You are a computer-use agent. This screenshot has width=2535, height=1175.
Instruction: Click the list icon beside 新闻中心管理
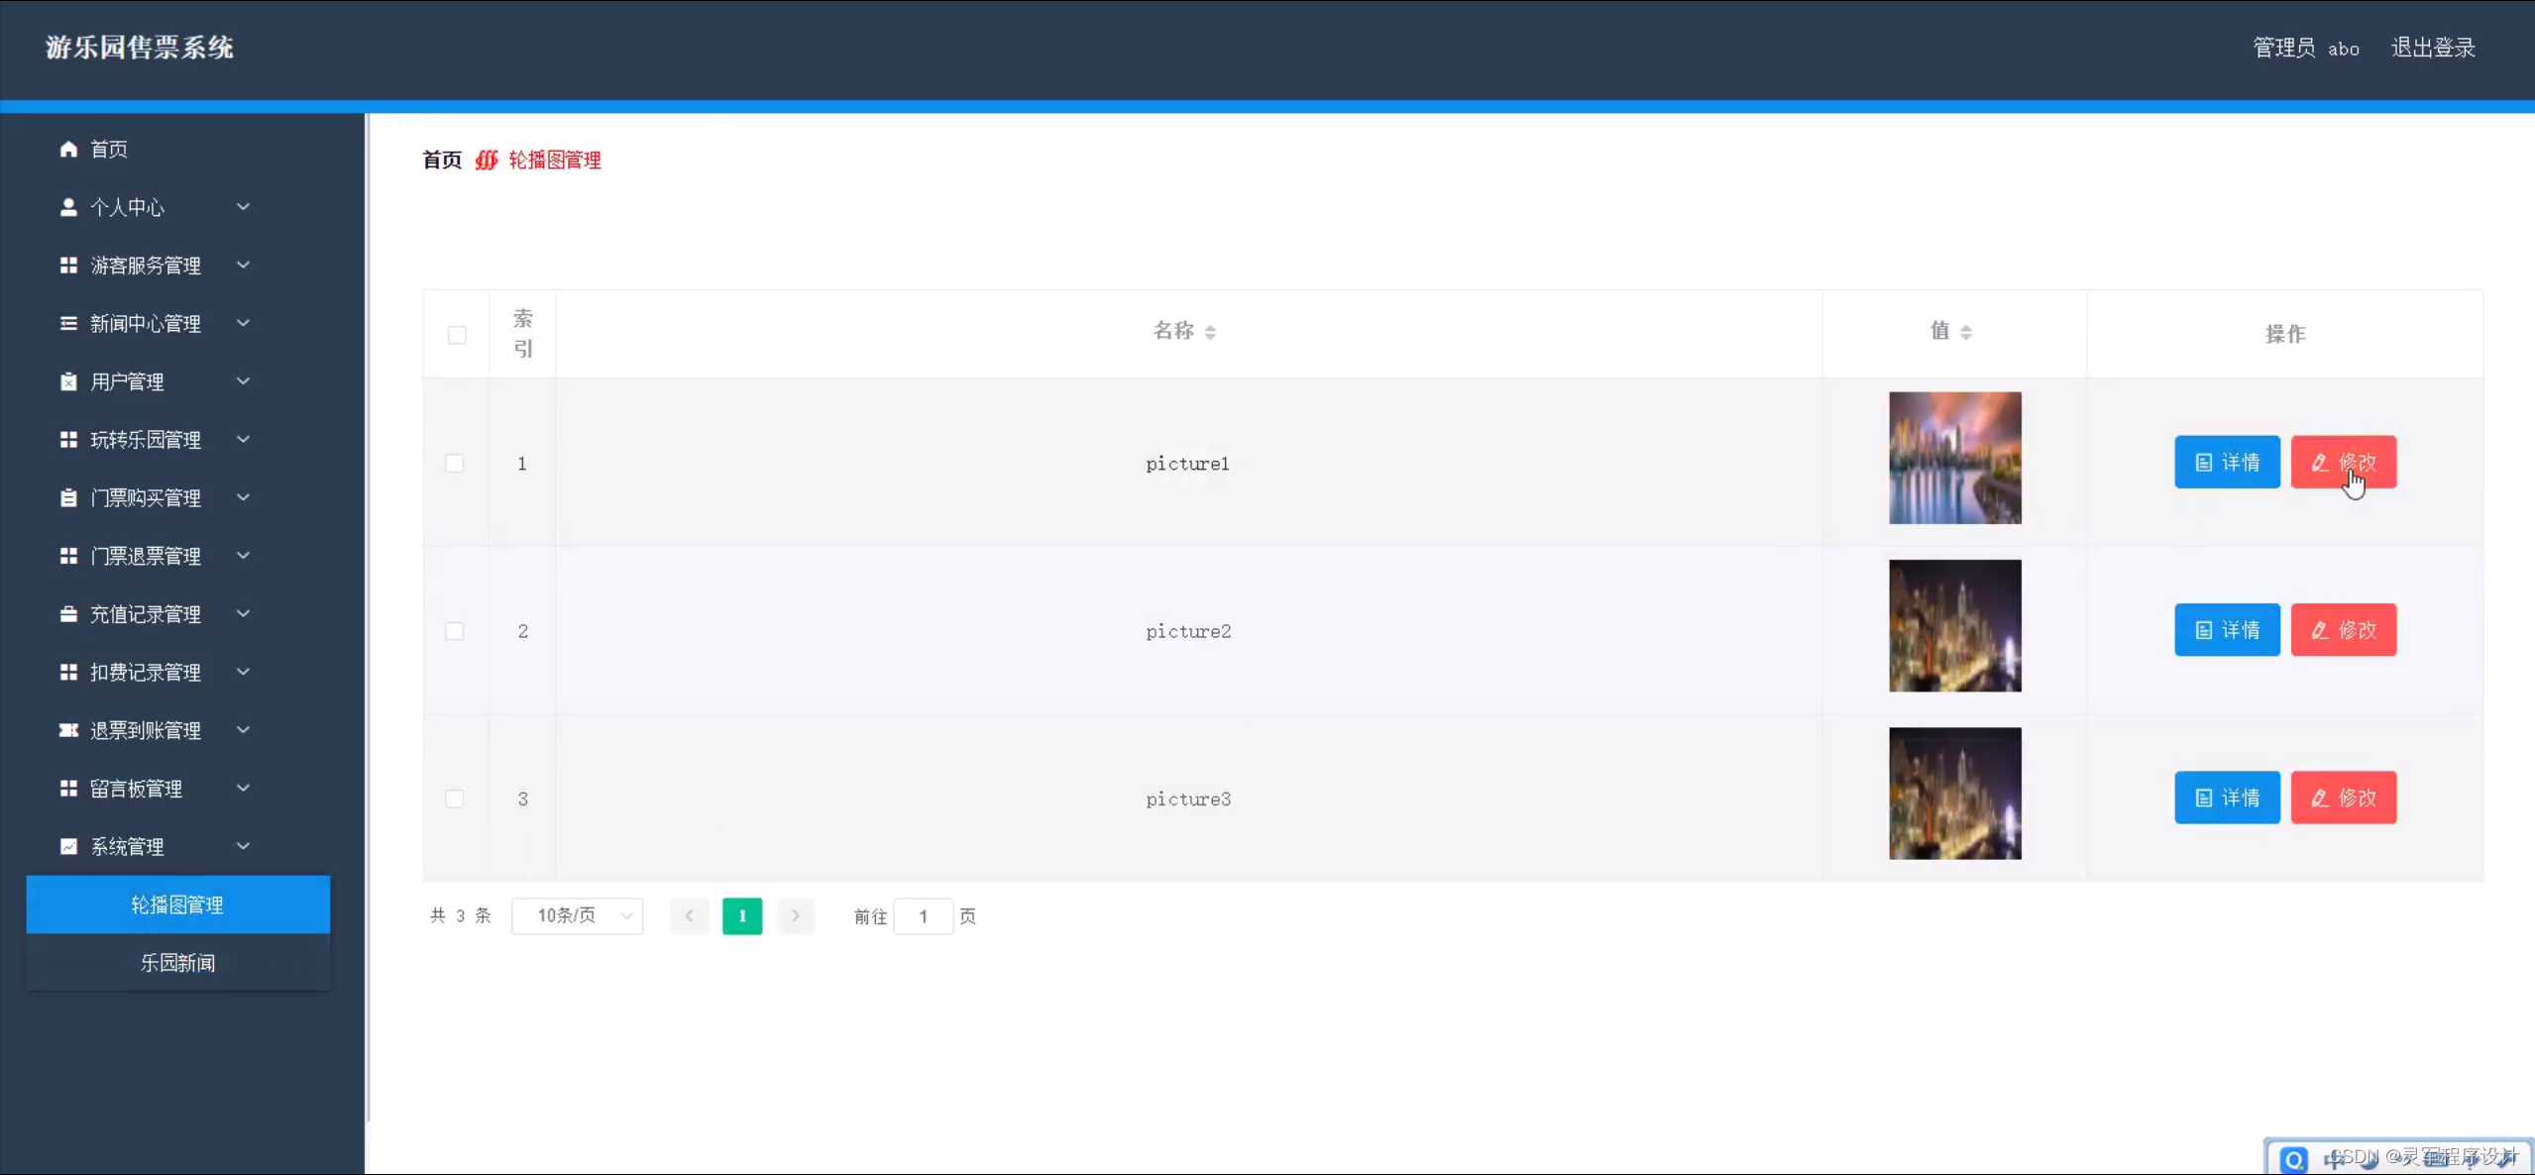click(x=68, y=324)
